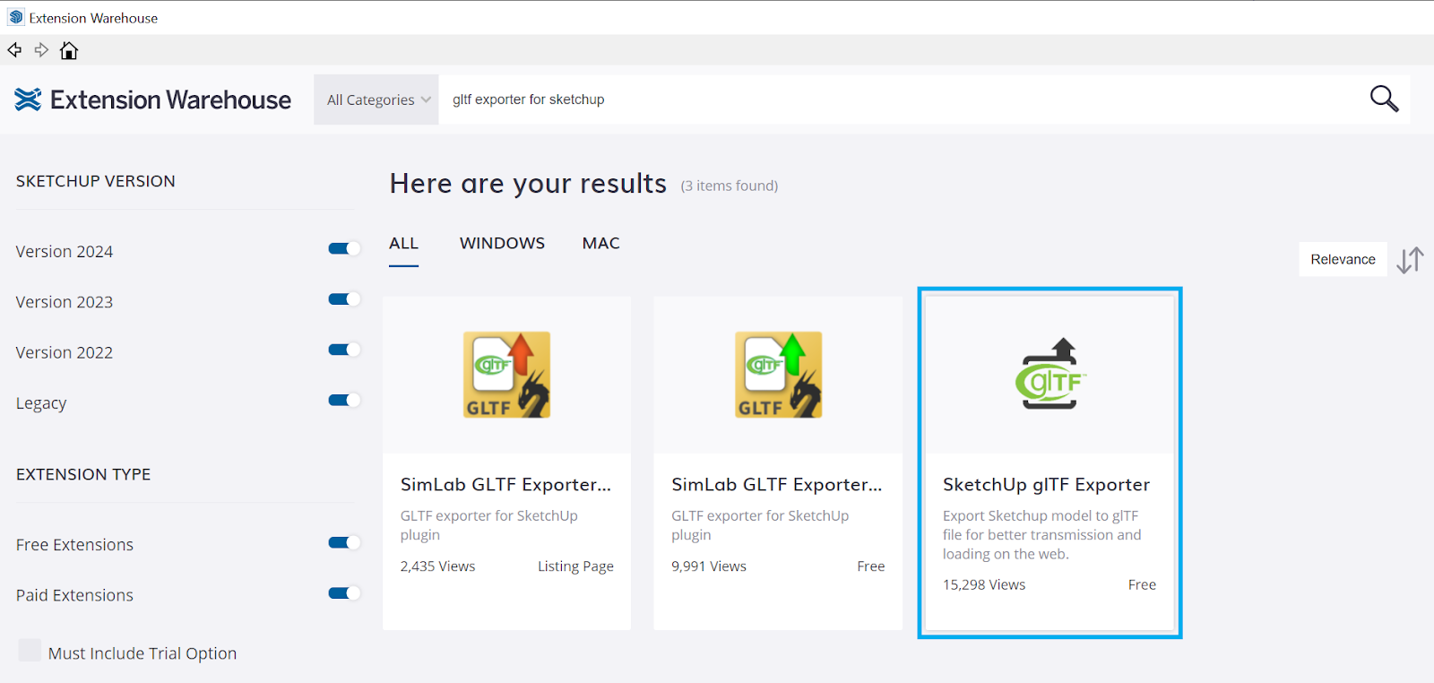The width and height of the screenshot is (1434, 683).
Task: Click the forward navigation arrow
Action: click(41, 50)
